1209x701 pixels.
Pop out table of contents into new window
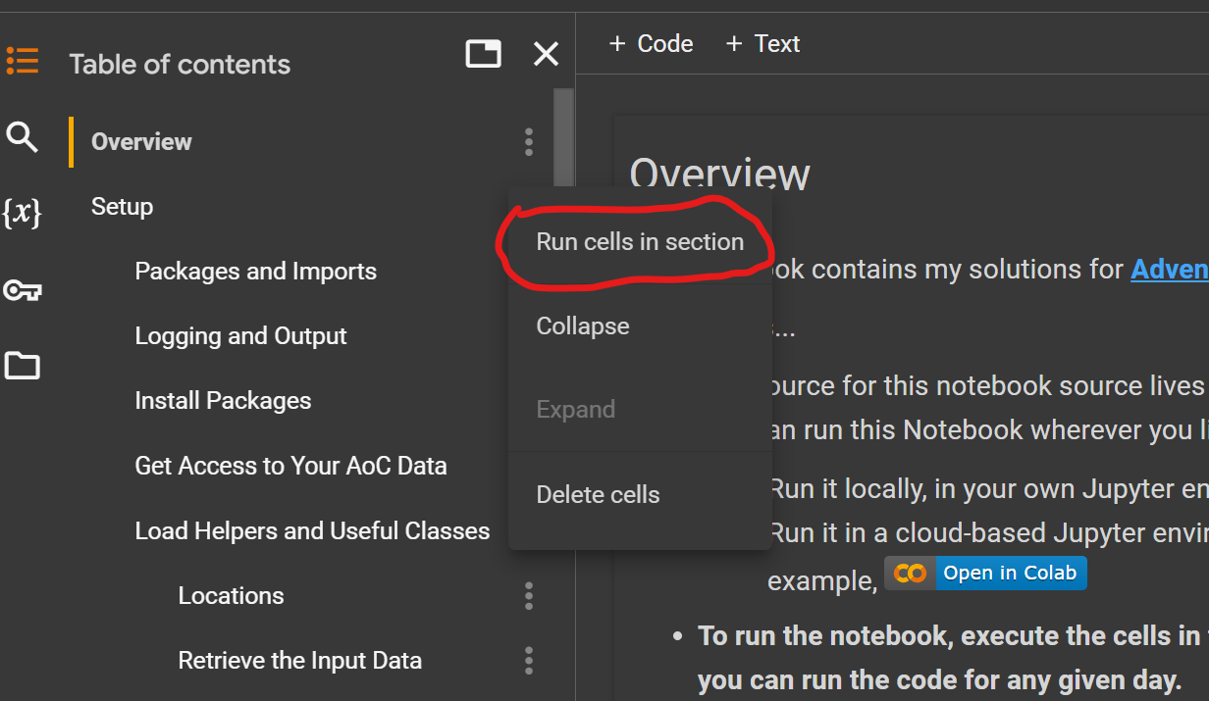point(483,54)
